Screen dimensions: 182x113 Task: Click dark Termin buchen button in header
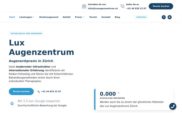(161, 6)
